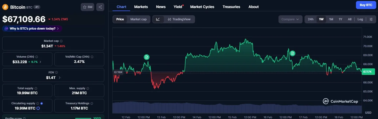
Task: Click the Circulating supply verified badge
Action: pos(42,104)
